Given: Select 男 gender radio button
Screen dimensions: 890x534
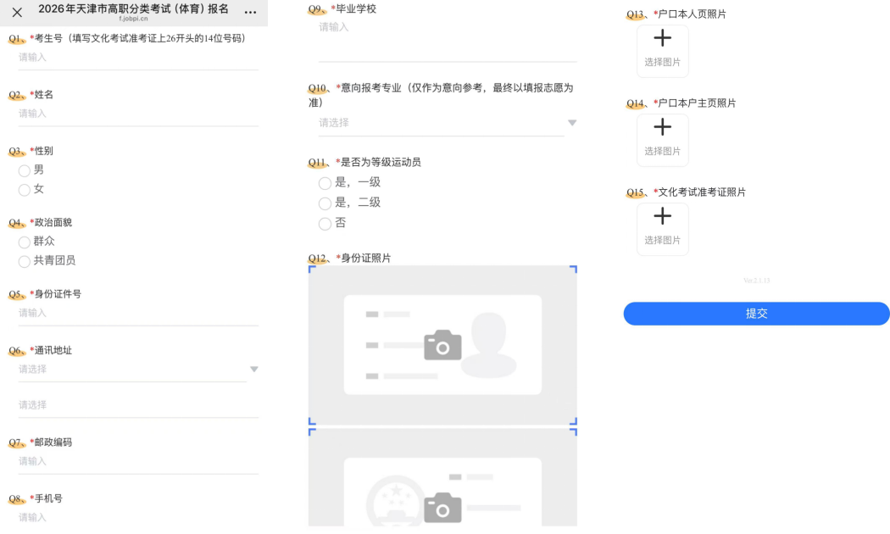Looking at the screenshot, I should click(x=25, y=170).
